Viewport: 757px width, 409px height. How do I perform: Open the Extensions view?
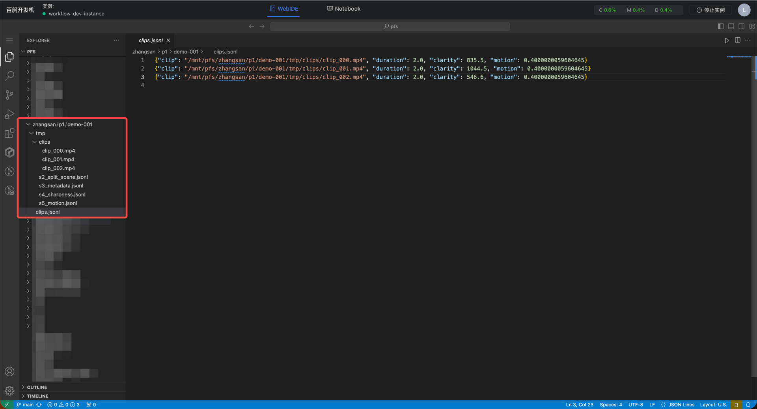tap(9, 133)
